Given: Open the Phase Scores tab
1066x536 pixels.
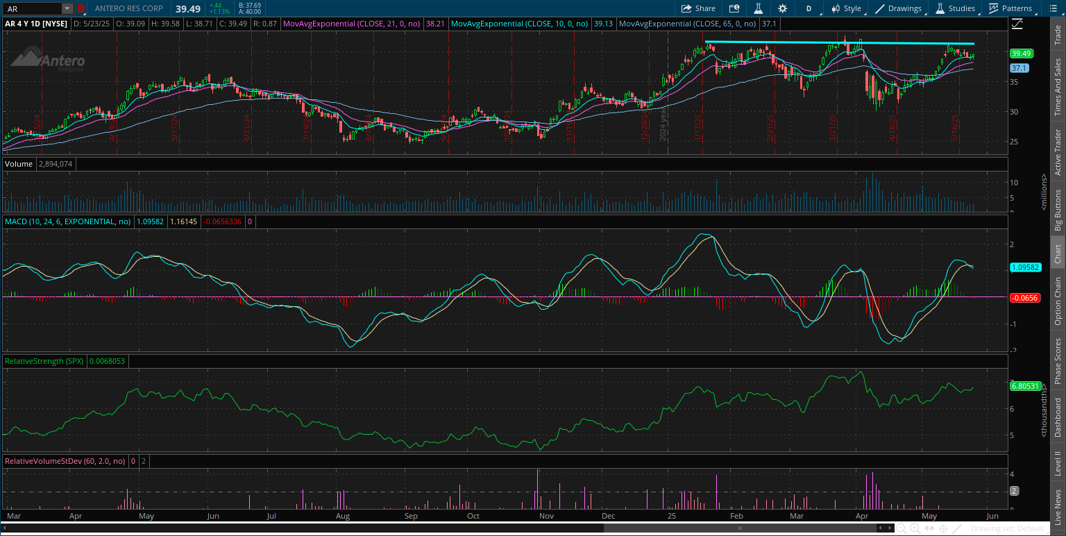Looking at the screenshot, I should point(1058,360).
